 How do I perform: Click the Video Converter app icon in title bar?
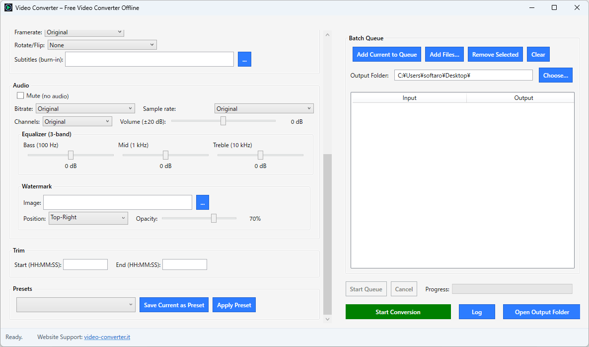pyautogui.click(x=8, y=8)
